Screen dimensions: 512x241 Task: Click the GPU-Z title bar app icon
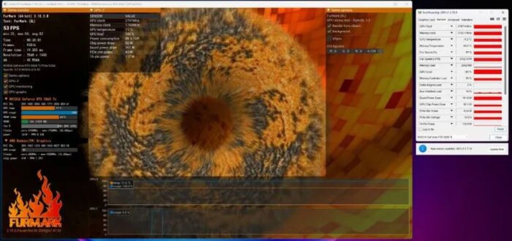coord(420,12)
